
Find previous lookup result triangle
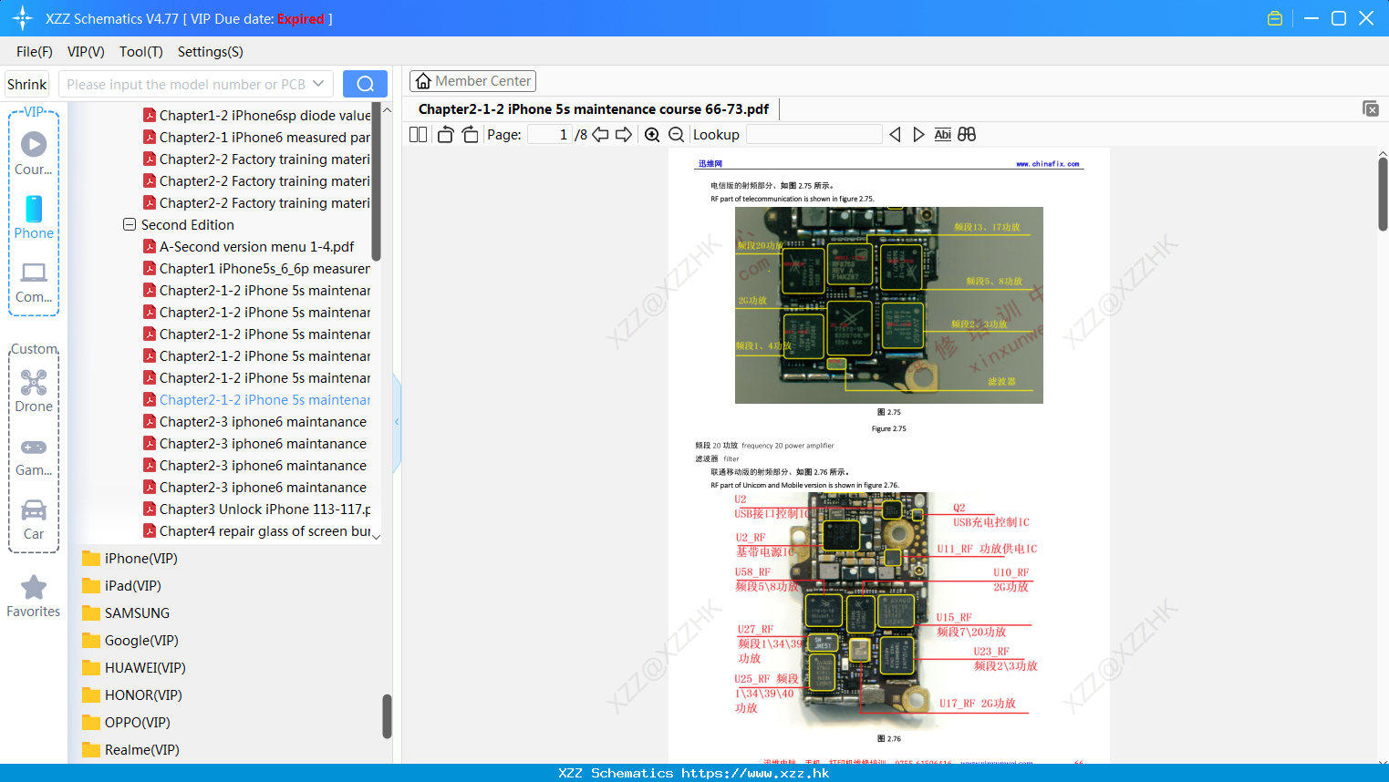pyautogui.click(x=895, y=135)
